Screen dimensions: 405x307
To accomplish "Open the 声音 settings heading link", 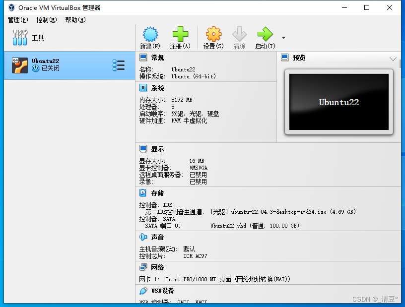I will [x=157, y=237].
